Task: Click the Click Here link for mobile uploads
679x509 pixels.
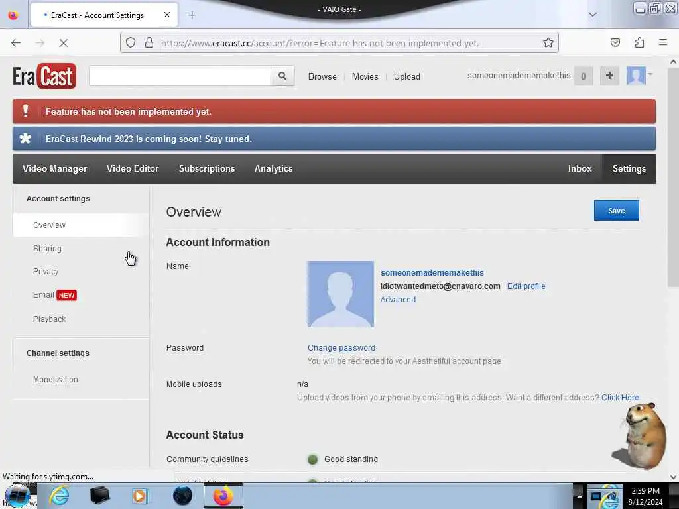Action: [x=620, y=398]
